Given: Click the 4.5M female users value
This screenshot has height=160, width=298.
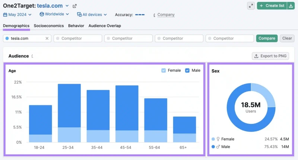Looking at the screenshot, I should click(x=284, y=139).
